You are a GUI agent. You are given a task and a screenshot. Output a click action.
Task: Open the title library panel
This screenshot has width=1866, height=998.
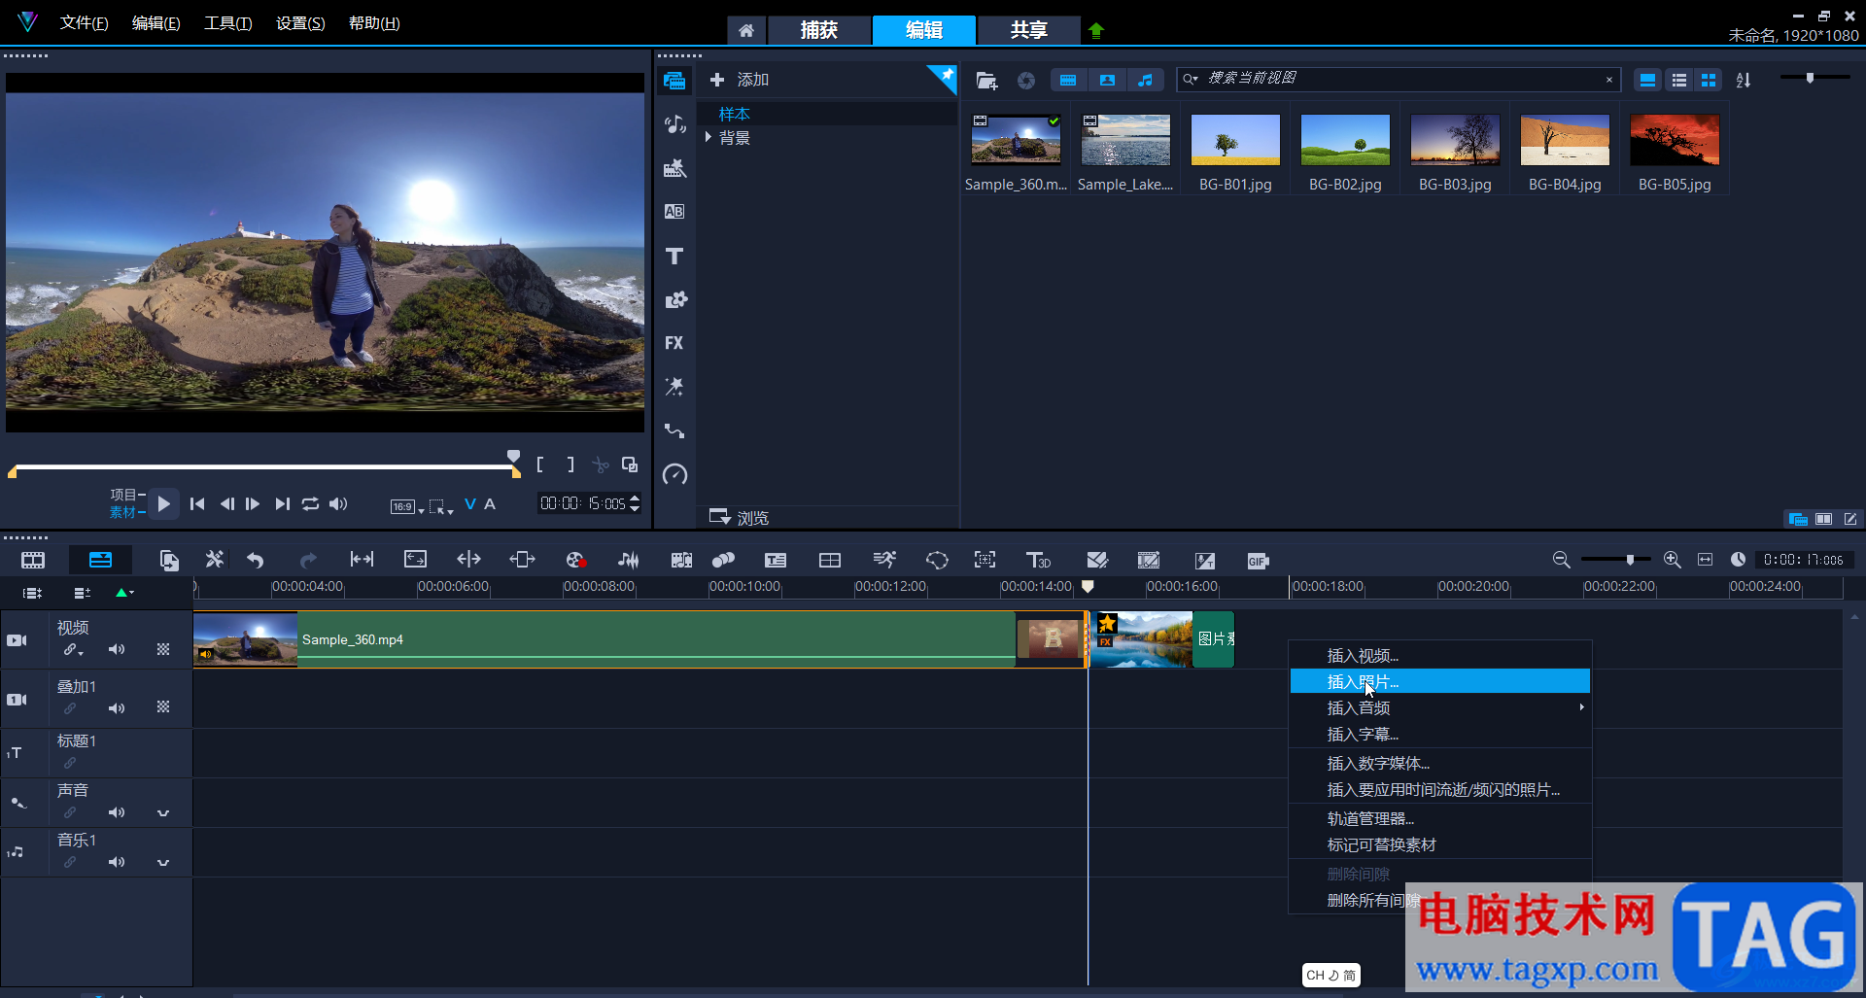(674, 256)
